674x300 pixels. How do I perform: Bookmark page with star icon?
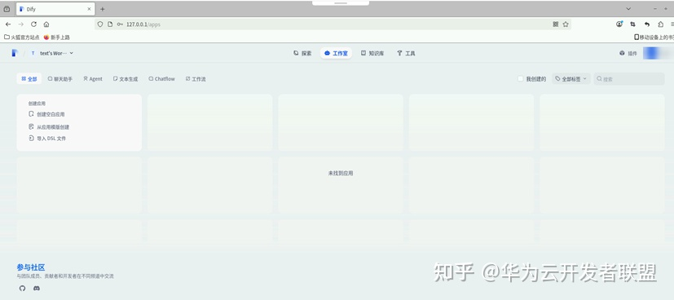(x=566, y=24)
